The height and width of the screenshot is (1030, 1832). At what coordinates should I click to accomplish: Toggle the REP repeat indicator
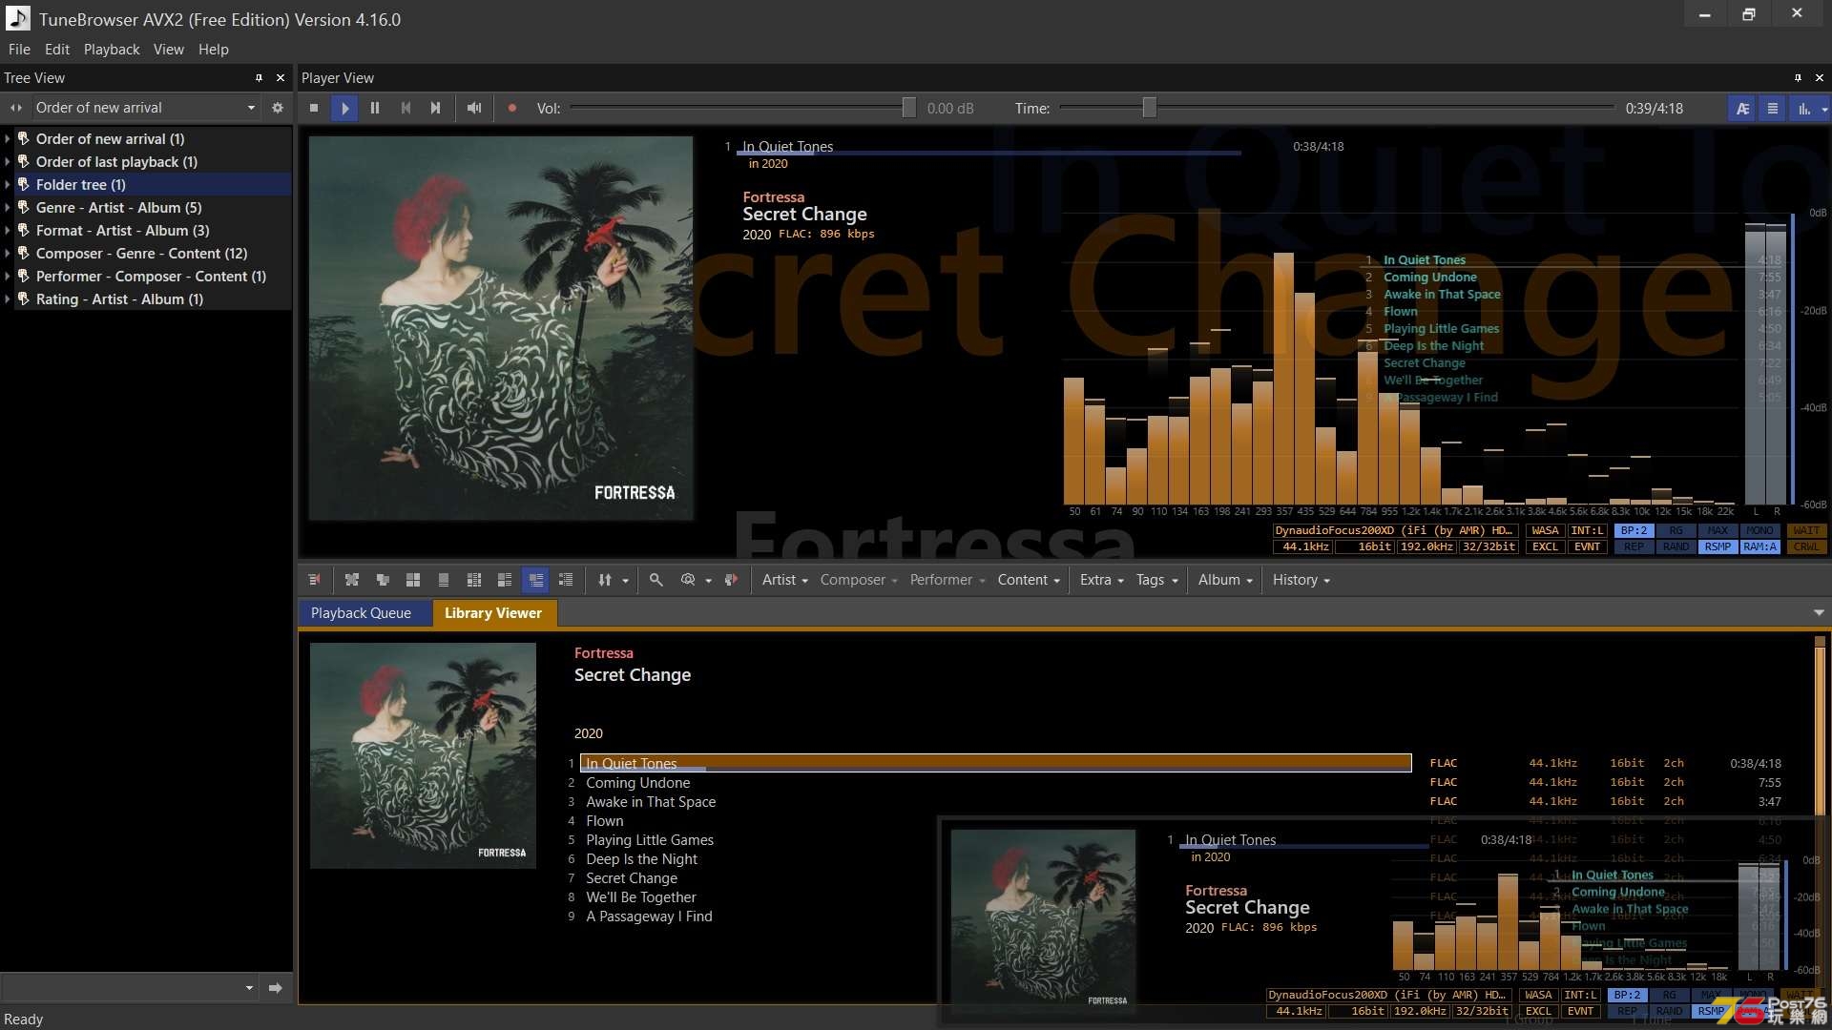1634,547
